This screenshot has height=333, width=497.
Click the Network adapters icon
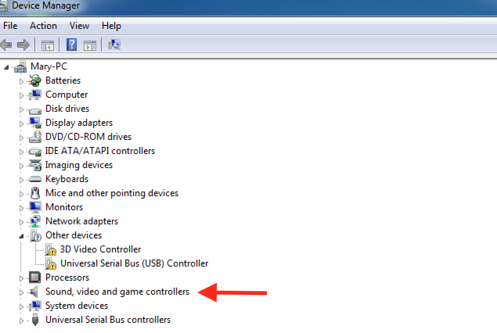pyautogui.click(x=35, y=222)
